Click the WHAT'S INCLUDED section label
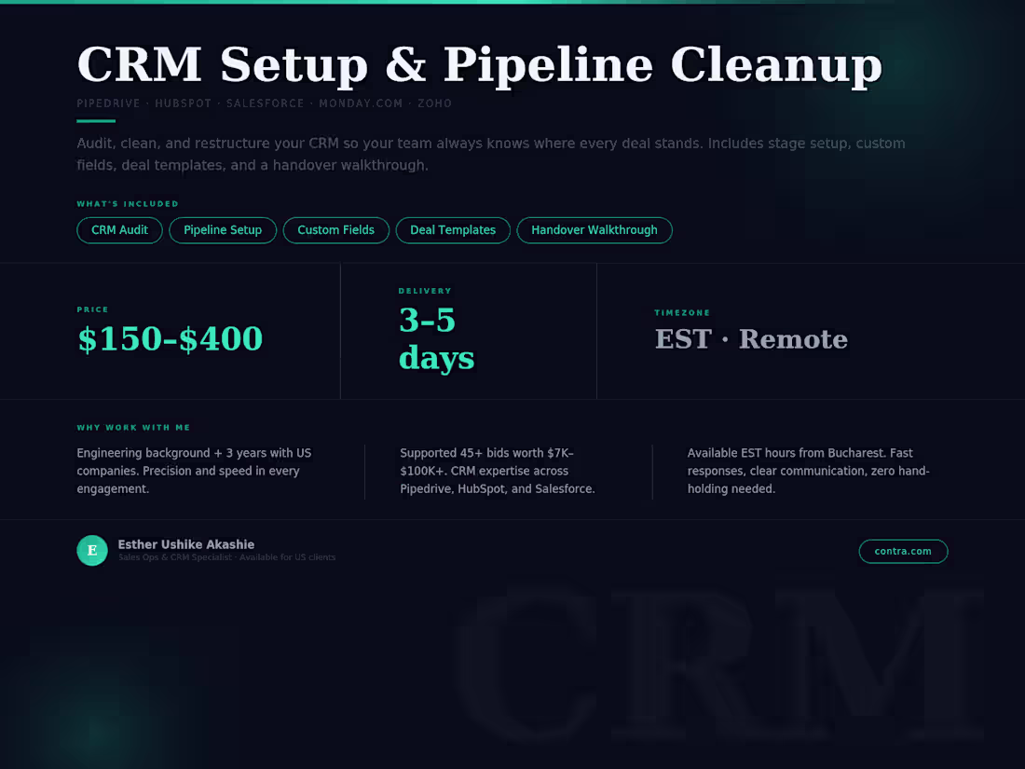The height and width of the screenshot is (769, 1025). coord(128,203)
